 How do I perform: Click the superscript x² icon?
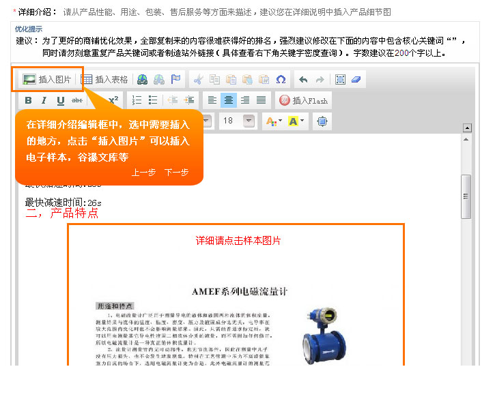tap(113, 100)
